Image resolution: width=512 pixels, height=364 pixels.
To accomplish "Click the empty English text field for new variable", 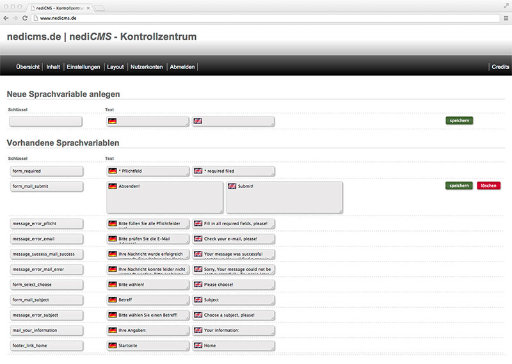I will coord(233,122).
